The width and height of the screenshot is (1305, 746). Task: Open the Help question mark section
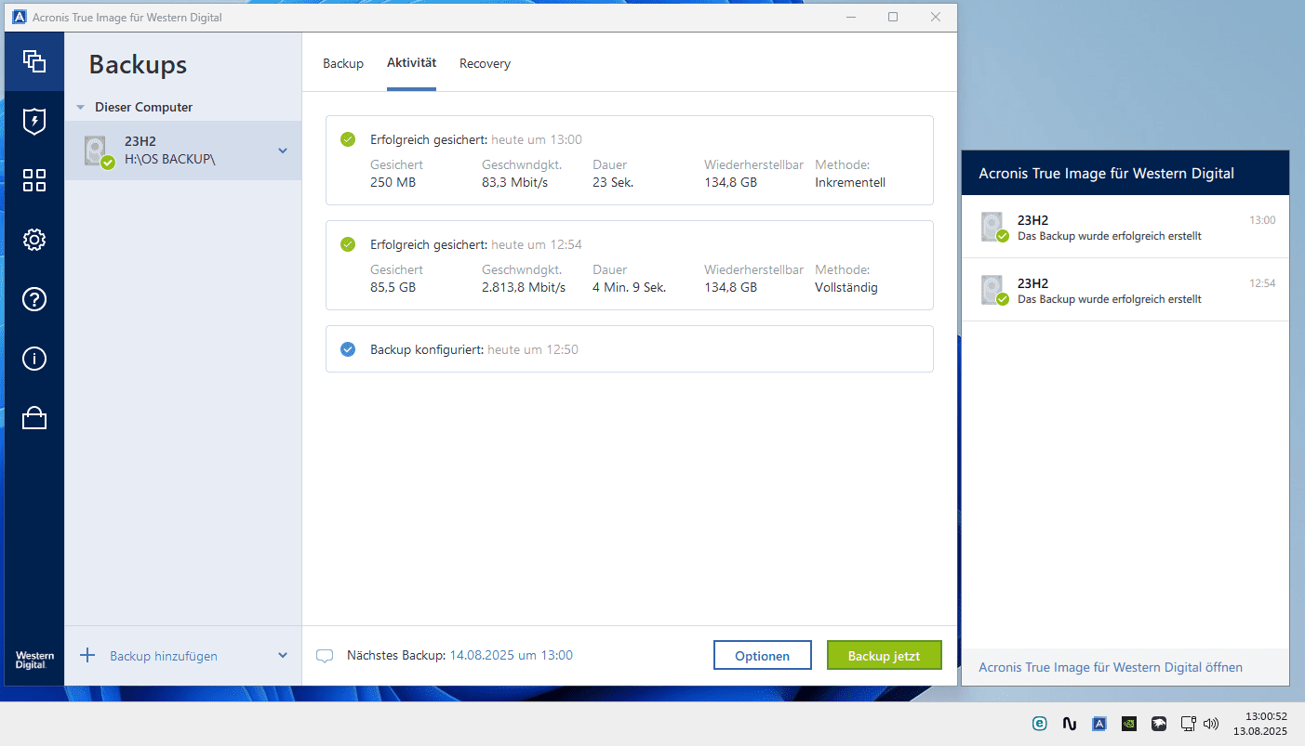click(34, 299)
